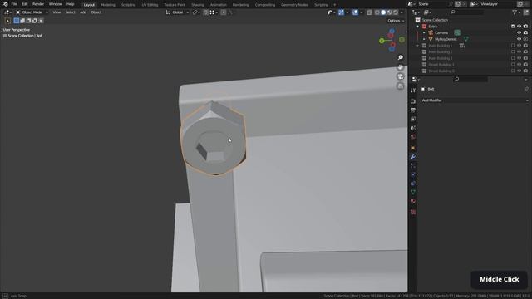Switch to solid shading mode
Image resolution: width=532 pixels, height=299 pixels.
383,12
